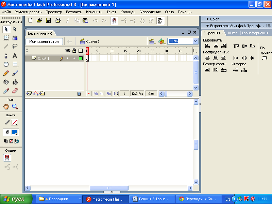The height and width of the screenshot is (204, 272).
Task: Toggle Snap to Objects in main toolbar
Action: pyautogui.click(x=114, y=21)
